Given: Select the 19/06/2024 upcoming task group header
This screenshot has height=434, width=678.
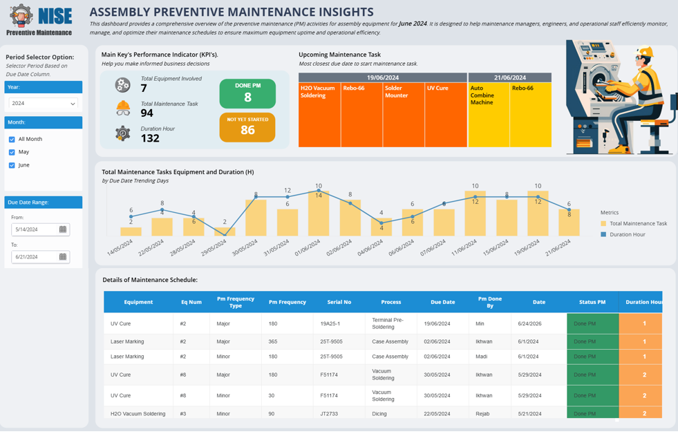Looking at the screenshot, I should click(382, 78).
